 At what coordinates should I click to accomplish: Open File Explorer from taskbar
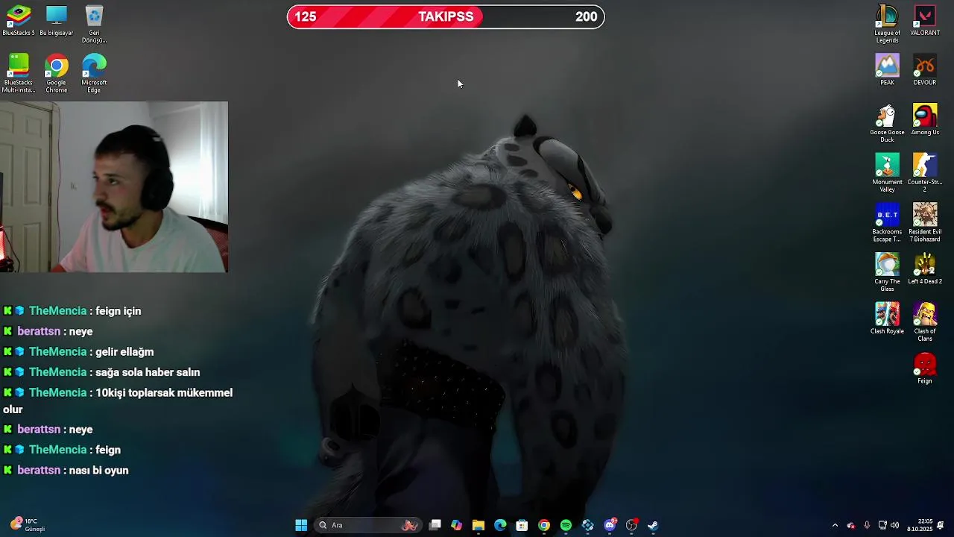[x=478, y=525]
